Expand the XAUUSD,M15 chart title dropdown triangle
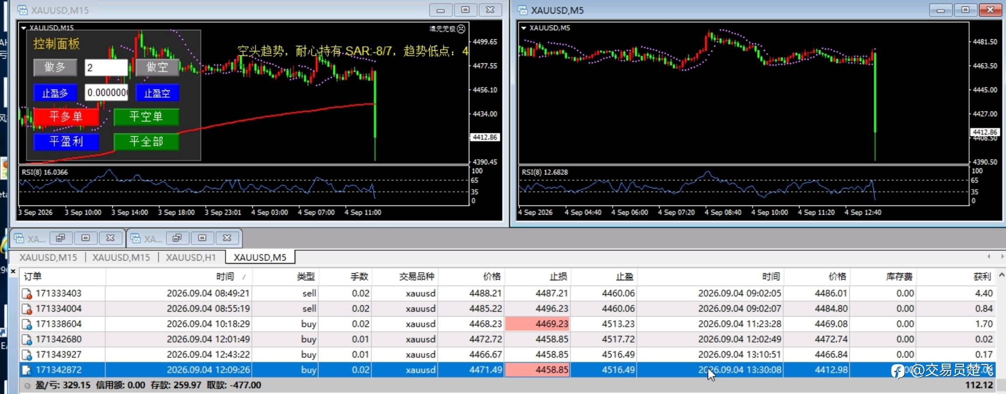The width and height of the screenshot is (1006, 394). [24, 28]
